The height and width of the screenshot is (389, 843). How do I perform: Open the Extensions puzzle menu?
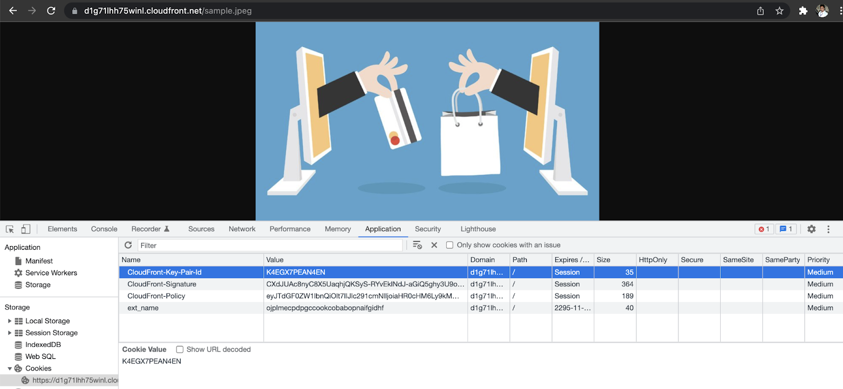point(803,11)
